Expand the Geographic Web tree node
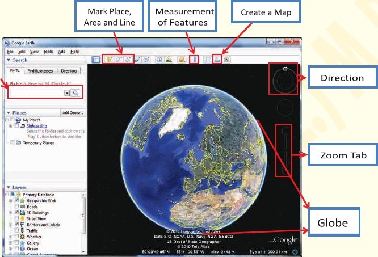 point(11,200)
